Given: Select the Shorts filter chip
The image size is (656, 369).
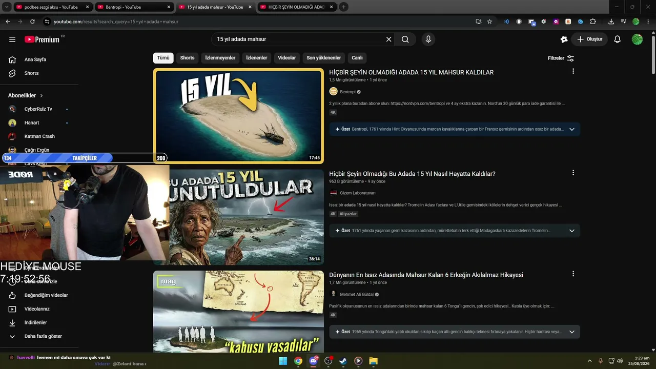Looking at the screenshot, I should pos(188,58).
